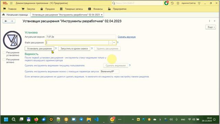
Task: Open the Главное section
Action: coord(10,9)
